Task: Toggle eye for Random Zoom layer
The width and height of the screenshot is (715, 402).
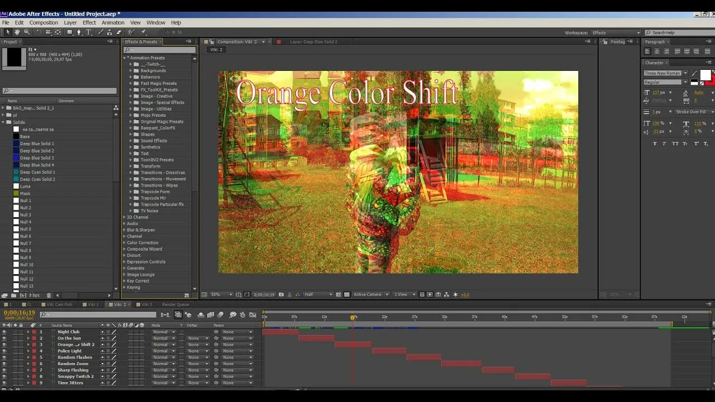Action: click(4, 364)
